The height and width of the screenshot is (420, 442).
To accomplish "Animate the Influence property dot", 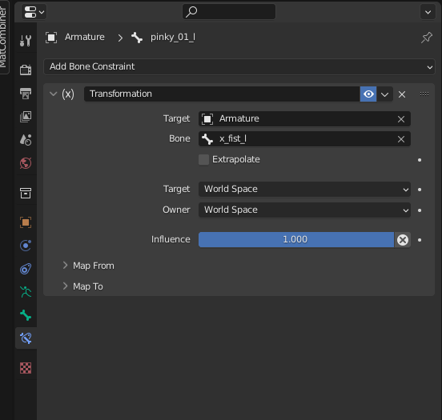I will point(420,240).
